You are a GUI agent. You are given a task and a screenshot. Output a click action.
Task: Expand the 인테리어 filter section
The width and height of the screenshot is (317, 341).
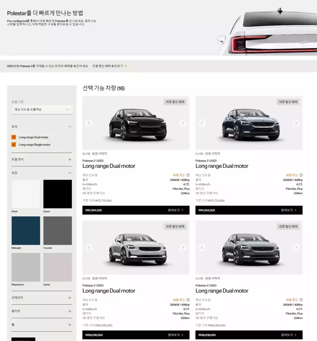coord(70,298)
